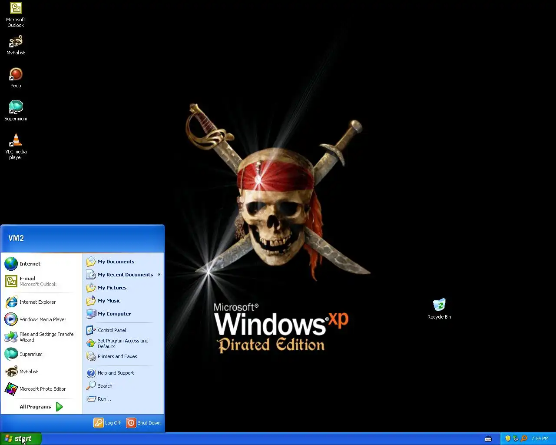Start Files and Settings Transfer Wizard
The width and height of the screenshot is (556, 445).
coord(42,337)
